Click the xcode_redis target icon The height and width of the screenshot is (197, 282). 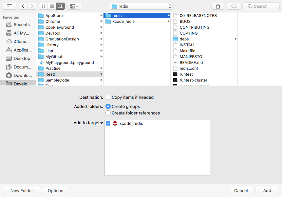click(x=115, y=123)
